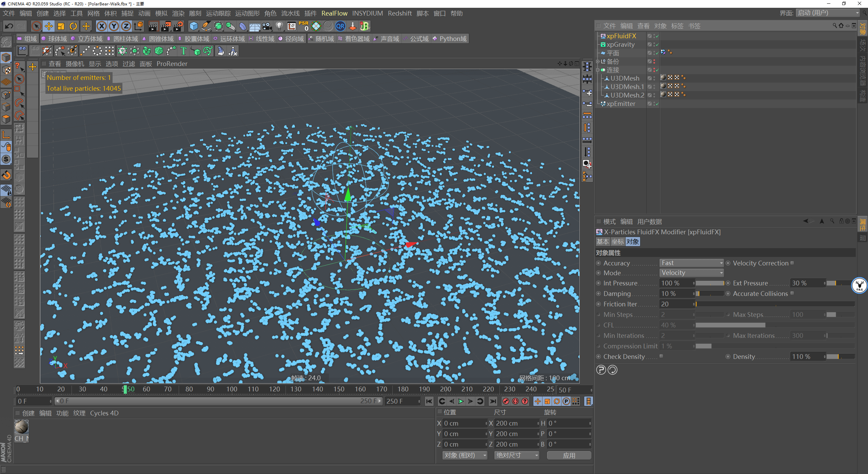Click the Camera object icon

click(x=267, y=26)
